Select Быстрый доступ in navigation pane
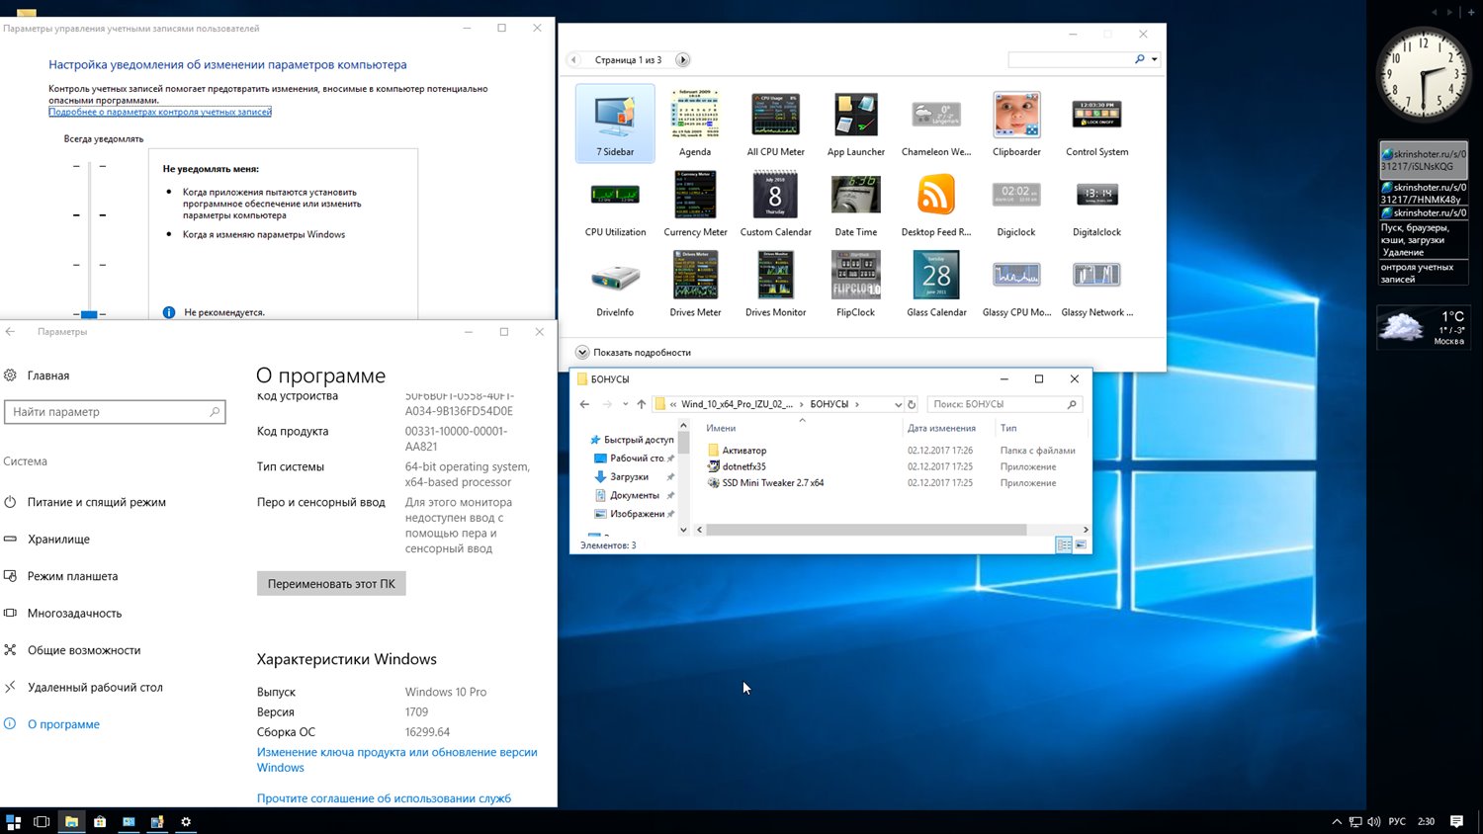The image size is (1483, 834). coord(632,440)
